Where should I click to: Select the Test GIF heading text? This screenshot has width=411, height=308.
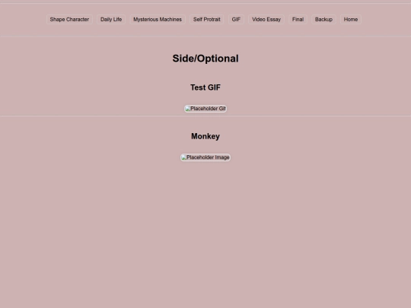coord(205,87)
